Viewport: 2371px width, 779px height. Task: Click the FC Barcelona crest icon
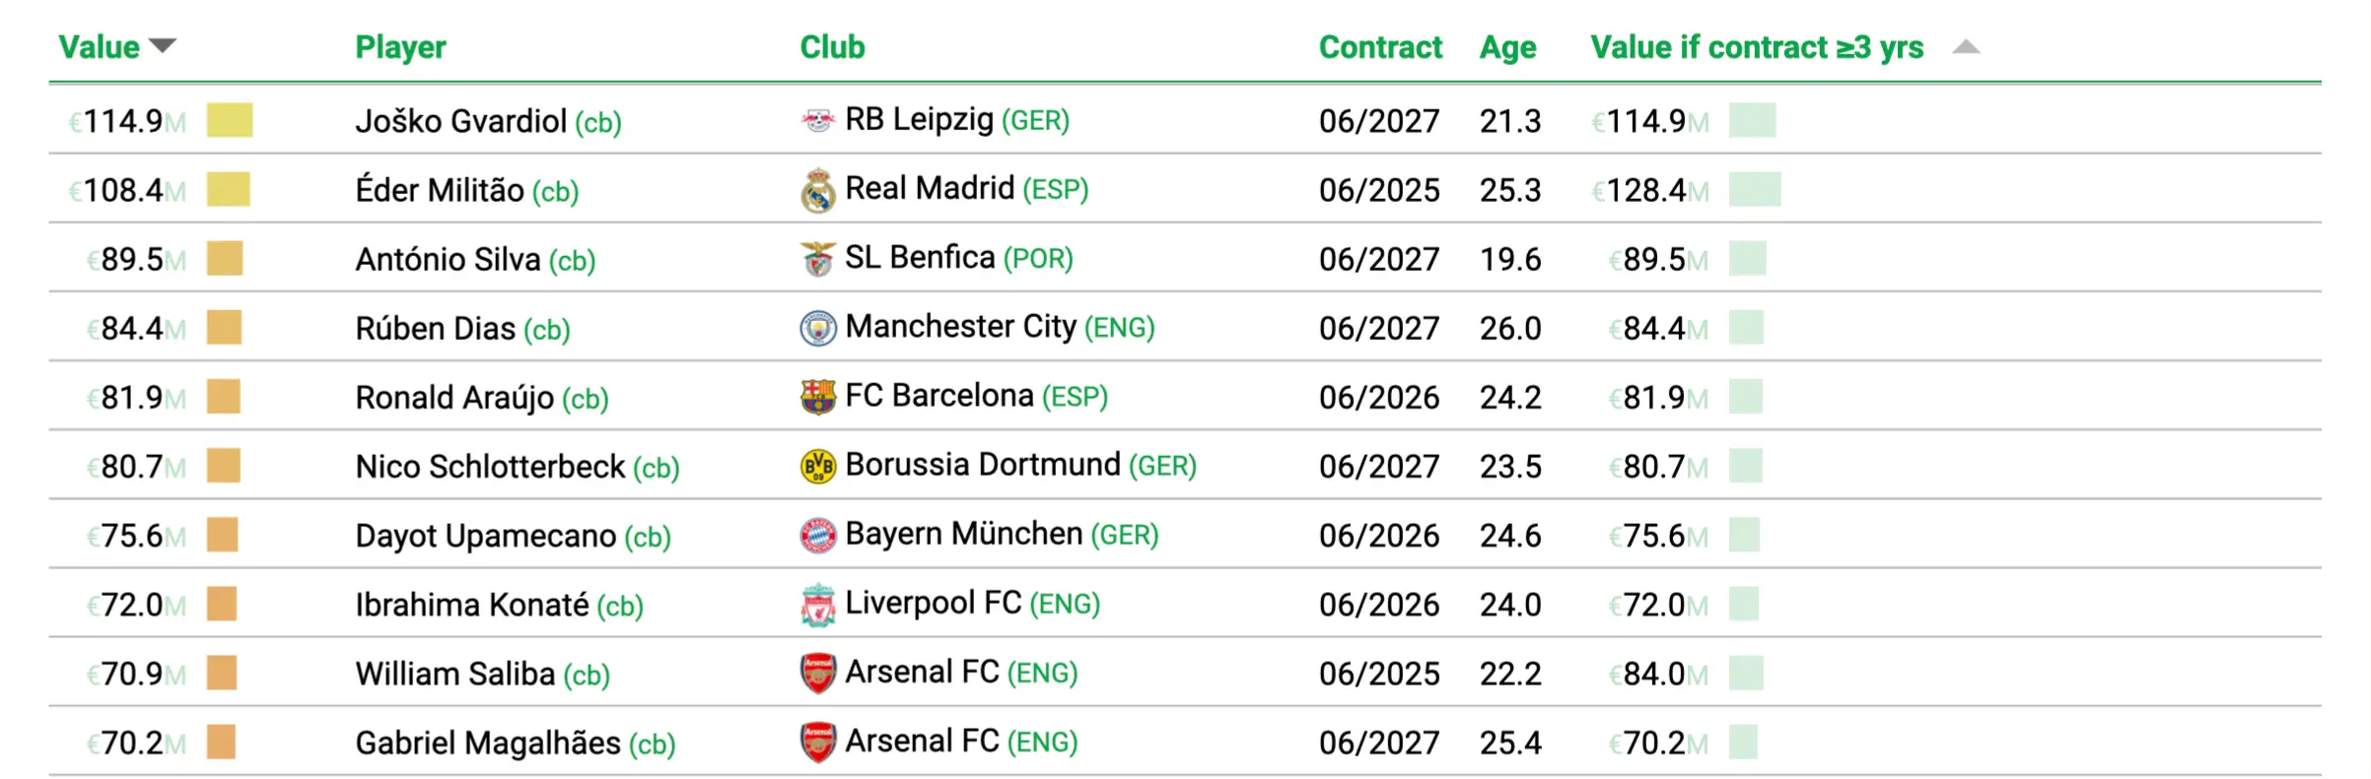[x=817, y=397]
